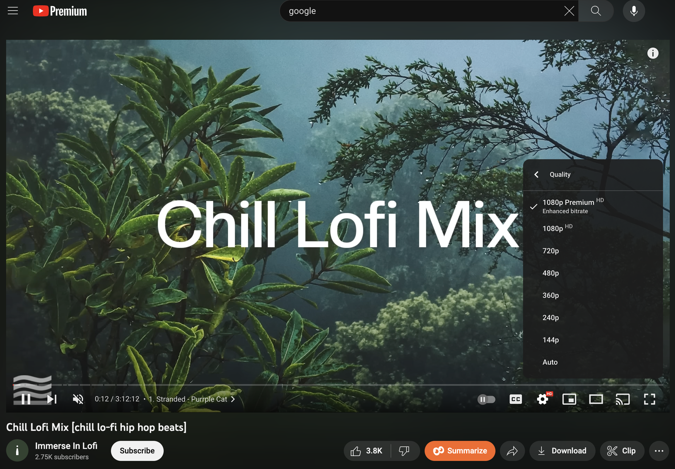Click the miniplayer icon

(x=568, y=399)
